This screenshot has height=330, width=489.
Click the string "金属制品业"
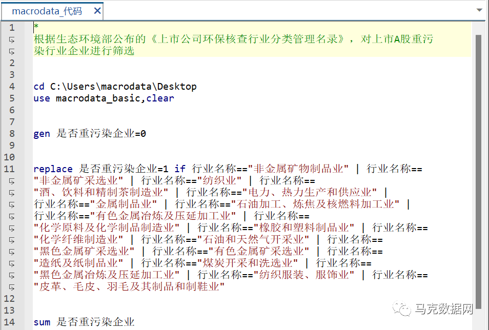124,204
